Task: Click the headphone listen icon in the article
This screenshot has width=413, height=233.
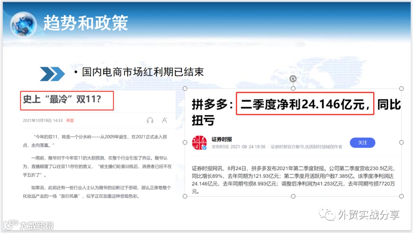Action: pyautogui.click(x=150, y=121)
